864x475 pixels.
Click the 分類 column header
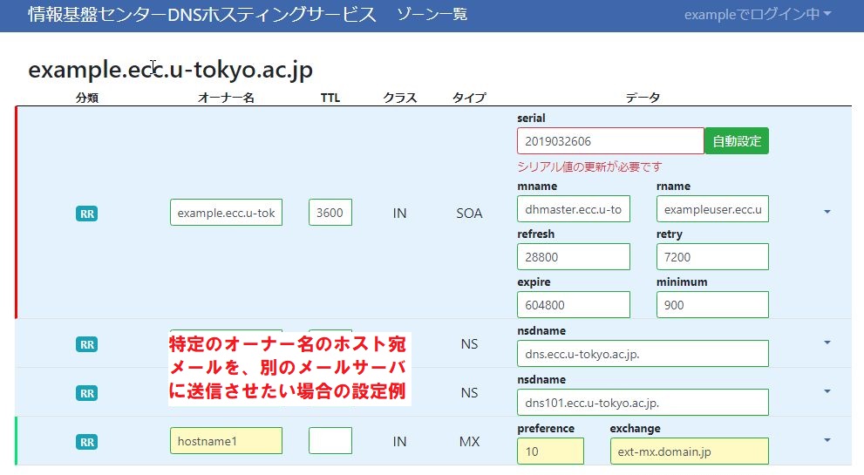coord(87,98)
